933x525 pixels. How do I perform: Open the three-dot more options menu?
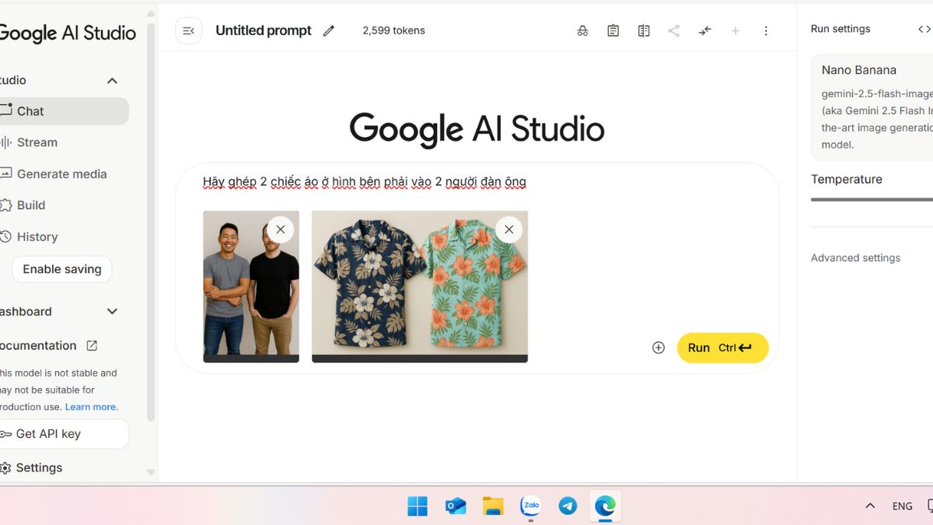pos(766,30)
